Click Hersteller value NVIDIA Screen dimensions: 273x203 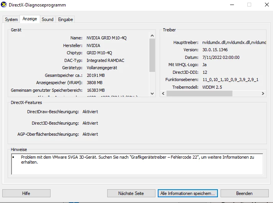93,45
